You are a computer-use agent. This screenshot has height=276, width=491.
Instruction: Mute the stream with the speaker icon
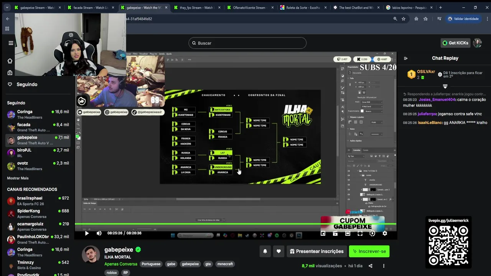point(99,233)
